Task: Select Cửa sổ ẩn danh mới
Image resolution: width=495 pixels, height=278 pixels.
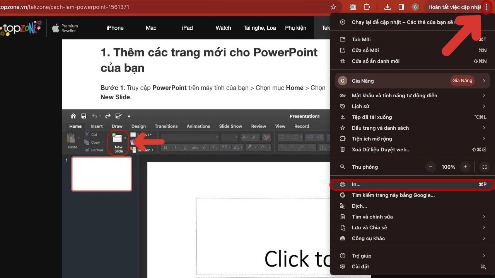Action: click(413, 61)
